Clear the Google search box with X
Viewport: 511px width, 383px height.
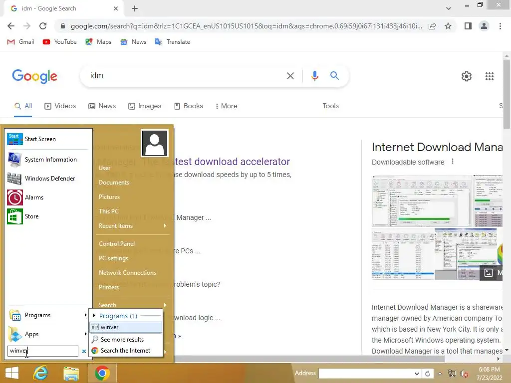tap(290, 76)
